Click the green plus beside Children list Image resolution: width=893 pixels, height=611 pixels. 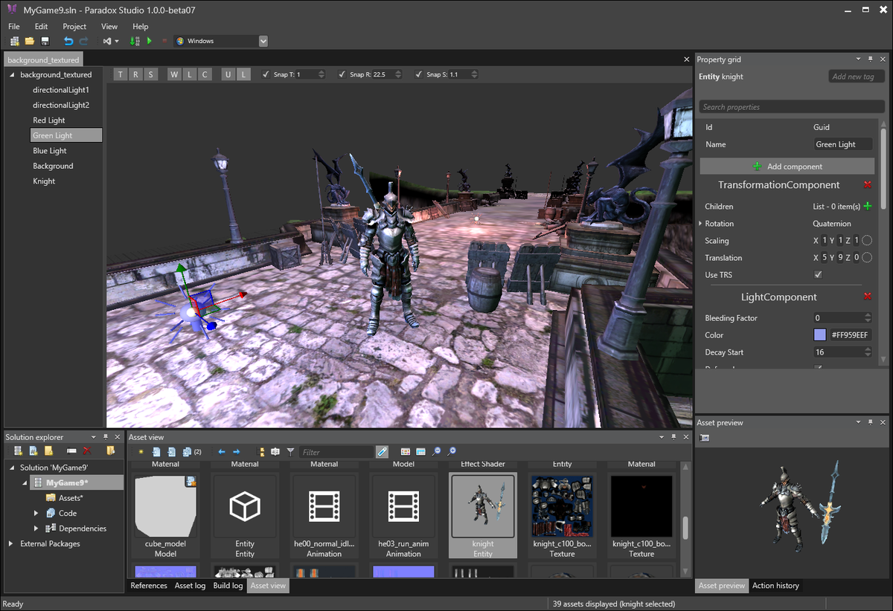click(x=868, y=206)
